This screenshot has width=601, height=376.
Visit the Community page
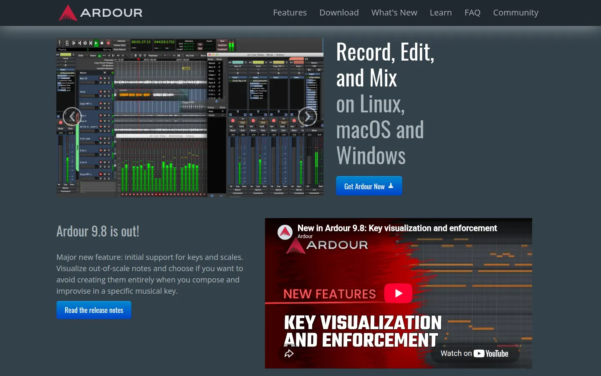tap(515, 13)
